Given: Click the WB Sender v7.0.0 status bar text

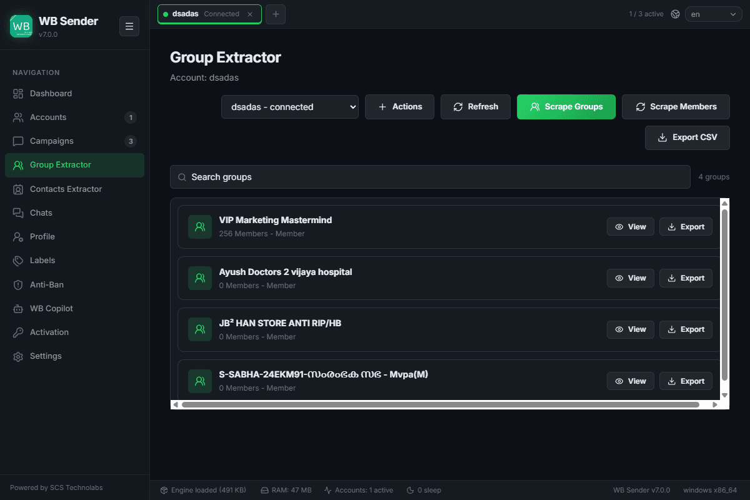Looking at the screenshot, I should pos(641,490).
